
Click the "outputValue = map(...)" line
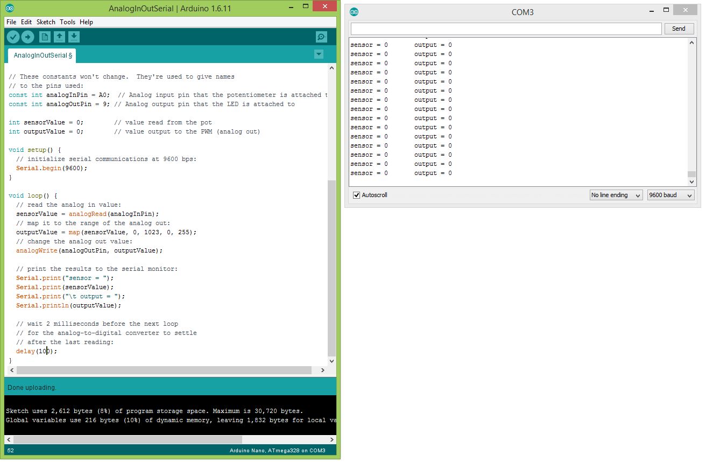point(107,232)
